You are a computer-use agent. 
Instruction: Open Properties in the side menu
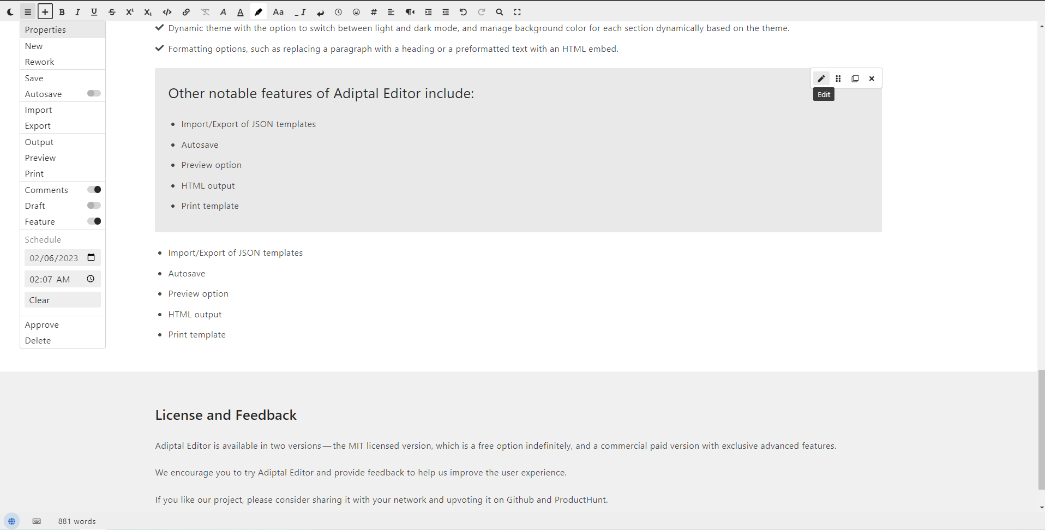[x=63, y=29]
